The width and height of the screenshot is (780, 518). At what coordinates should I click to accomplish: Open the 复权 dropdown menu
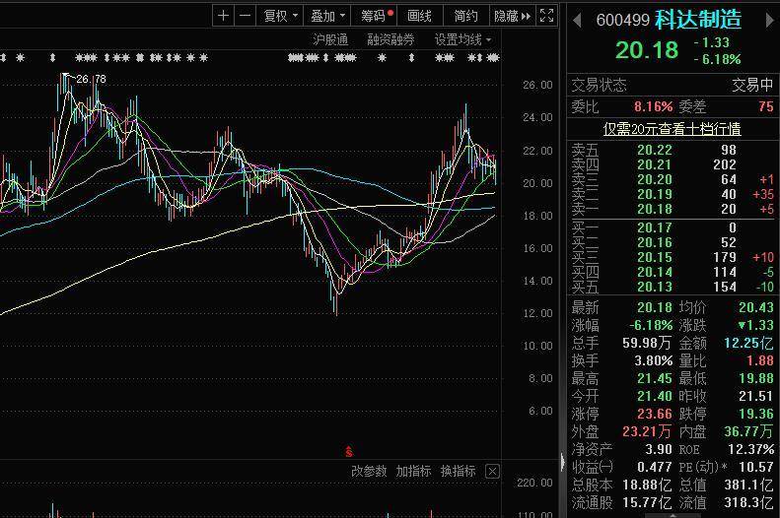pos(278,16)
